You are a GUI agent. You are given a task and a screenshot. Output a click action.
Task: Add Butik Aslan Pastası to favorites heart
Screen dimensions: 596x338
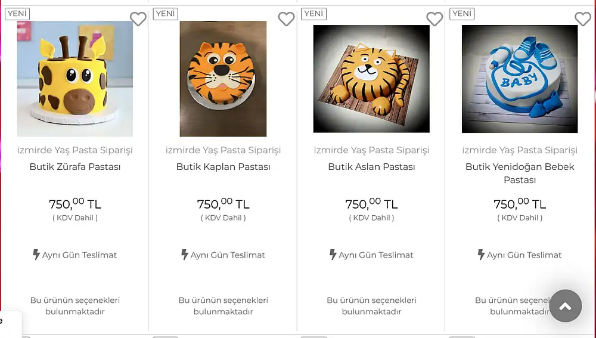click(x=434, y=20)
